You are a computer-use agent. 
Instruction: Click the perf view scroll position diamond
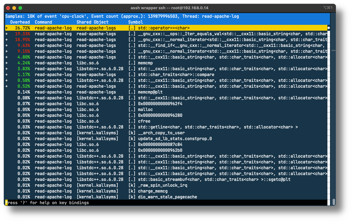pos(329,28)
